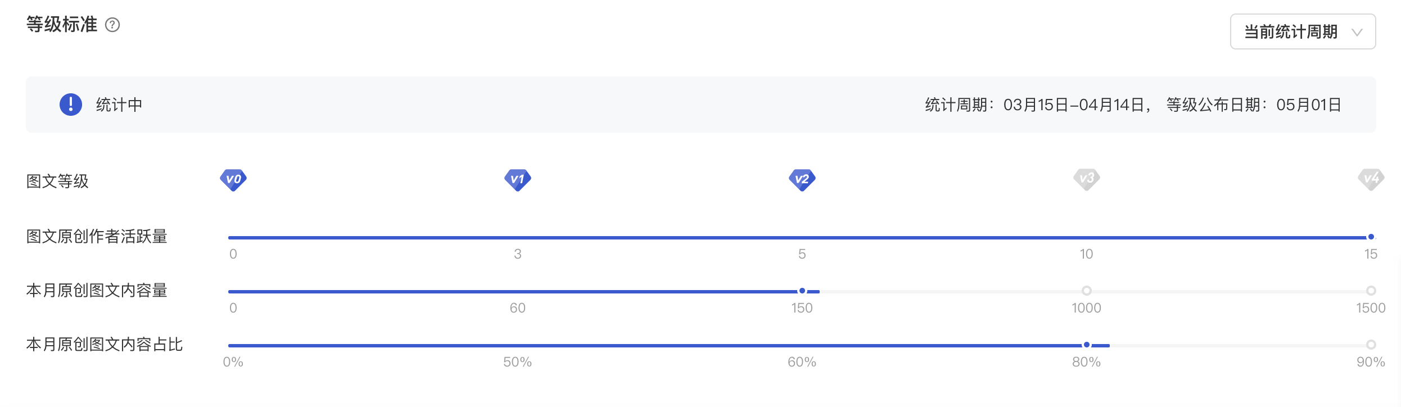Click the 统计中 status text
1401x407 pixels.
tap(119, 105)
